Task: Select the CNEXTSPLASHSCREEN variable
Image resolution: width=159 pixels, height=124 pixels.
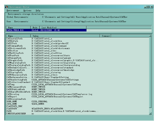Action: (x=16, y=114)
